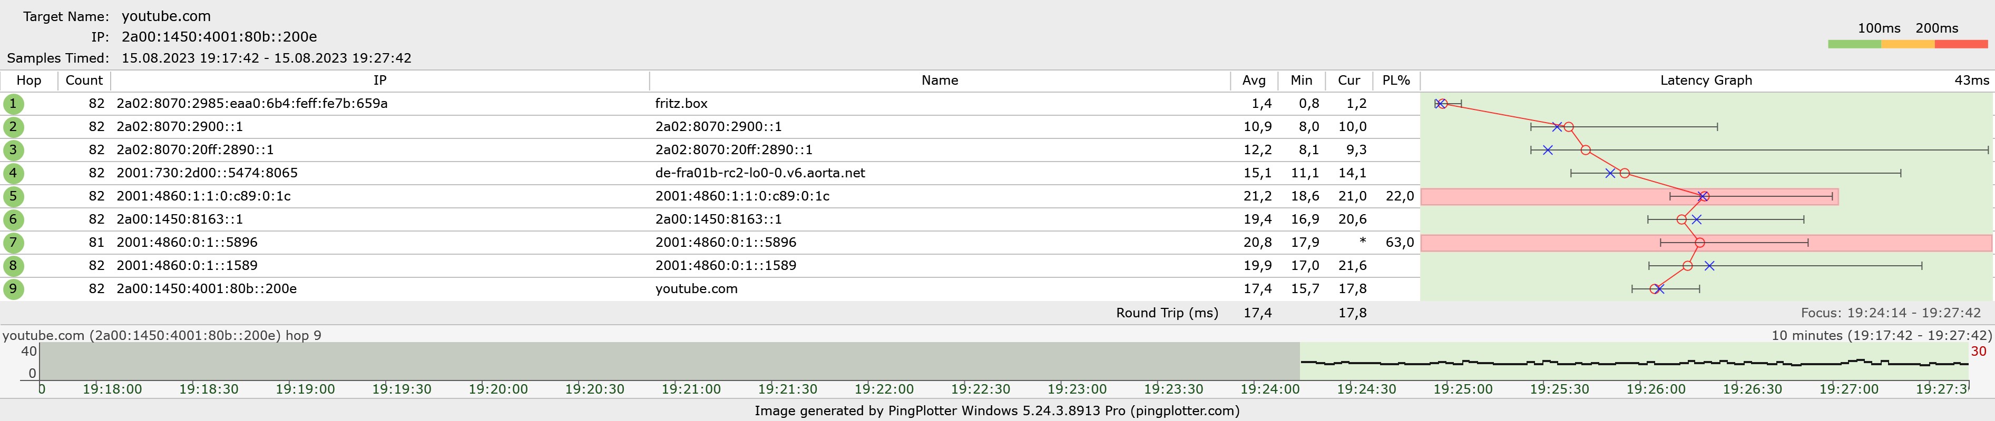Select the hop 7 circle icon
The image size is (1995, 421).
click(13, 243)
